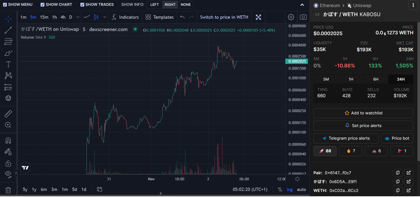
Task: Toggle stay in drawing mode
Action: click(x=8, y=152)
